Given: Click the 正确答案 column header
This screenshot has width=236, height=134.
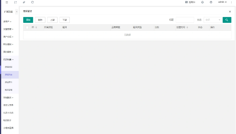Looking at the screenshot, I should pyautogui.click(x=116, y=27).
